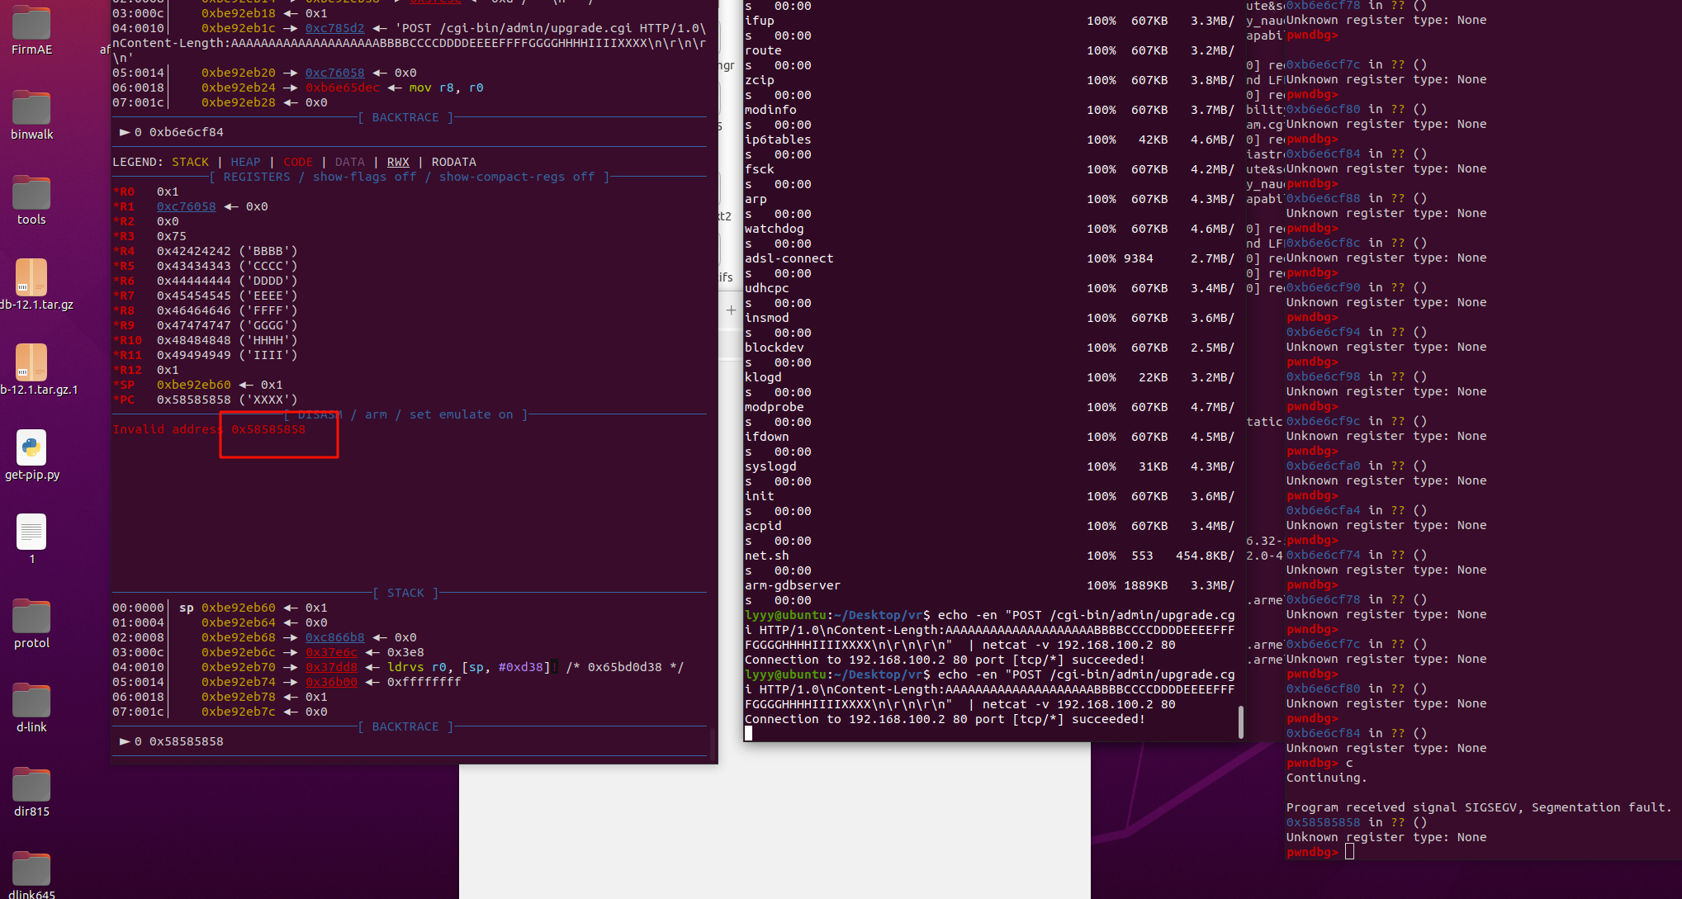The image size is (1682, 899).
Task: Select the get-pip.py Python file icon
Action: [31, 448]
